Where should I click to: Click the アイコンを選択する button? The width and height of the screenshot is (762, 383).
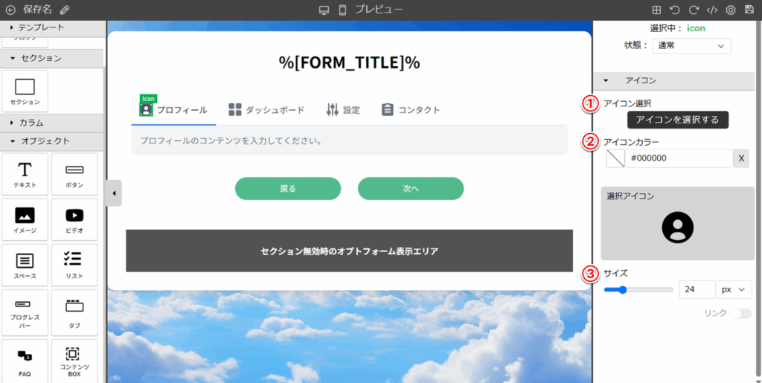[677, 120]
